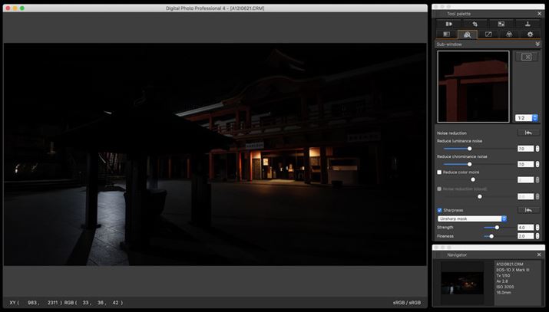
Task: Click the sub-window position reset icon
Action: coord(527,57)
